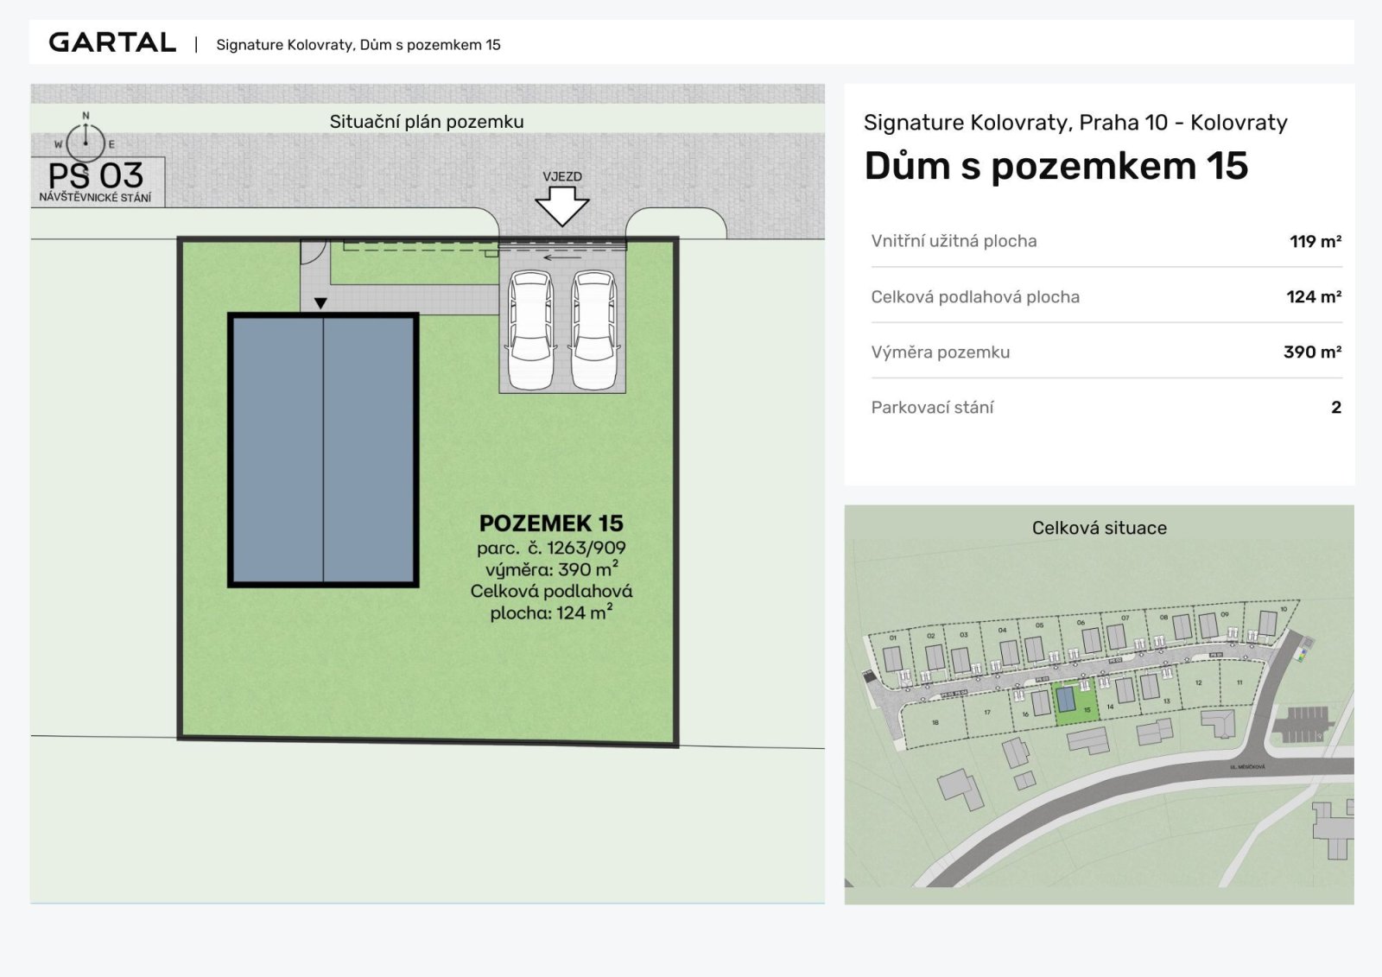The height and width of the screenshot is (977, 1382).
Task: Click the PS 03 visitor parking label
Action: (96, 180)
